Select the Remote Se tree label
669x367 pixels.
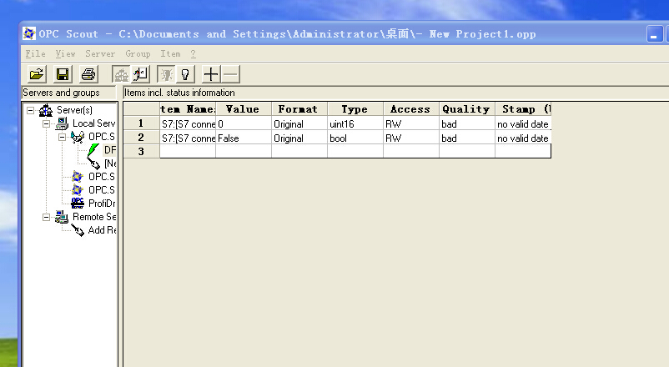coord(94,217)
